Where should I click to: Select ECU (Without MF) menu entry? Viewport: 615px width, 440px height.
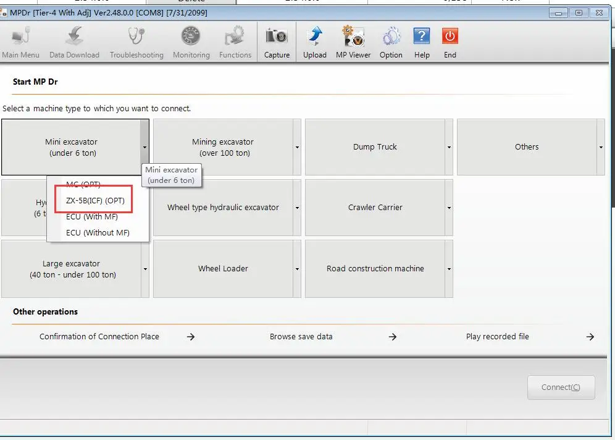point(98,232)
